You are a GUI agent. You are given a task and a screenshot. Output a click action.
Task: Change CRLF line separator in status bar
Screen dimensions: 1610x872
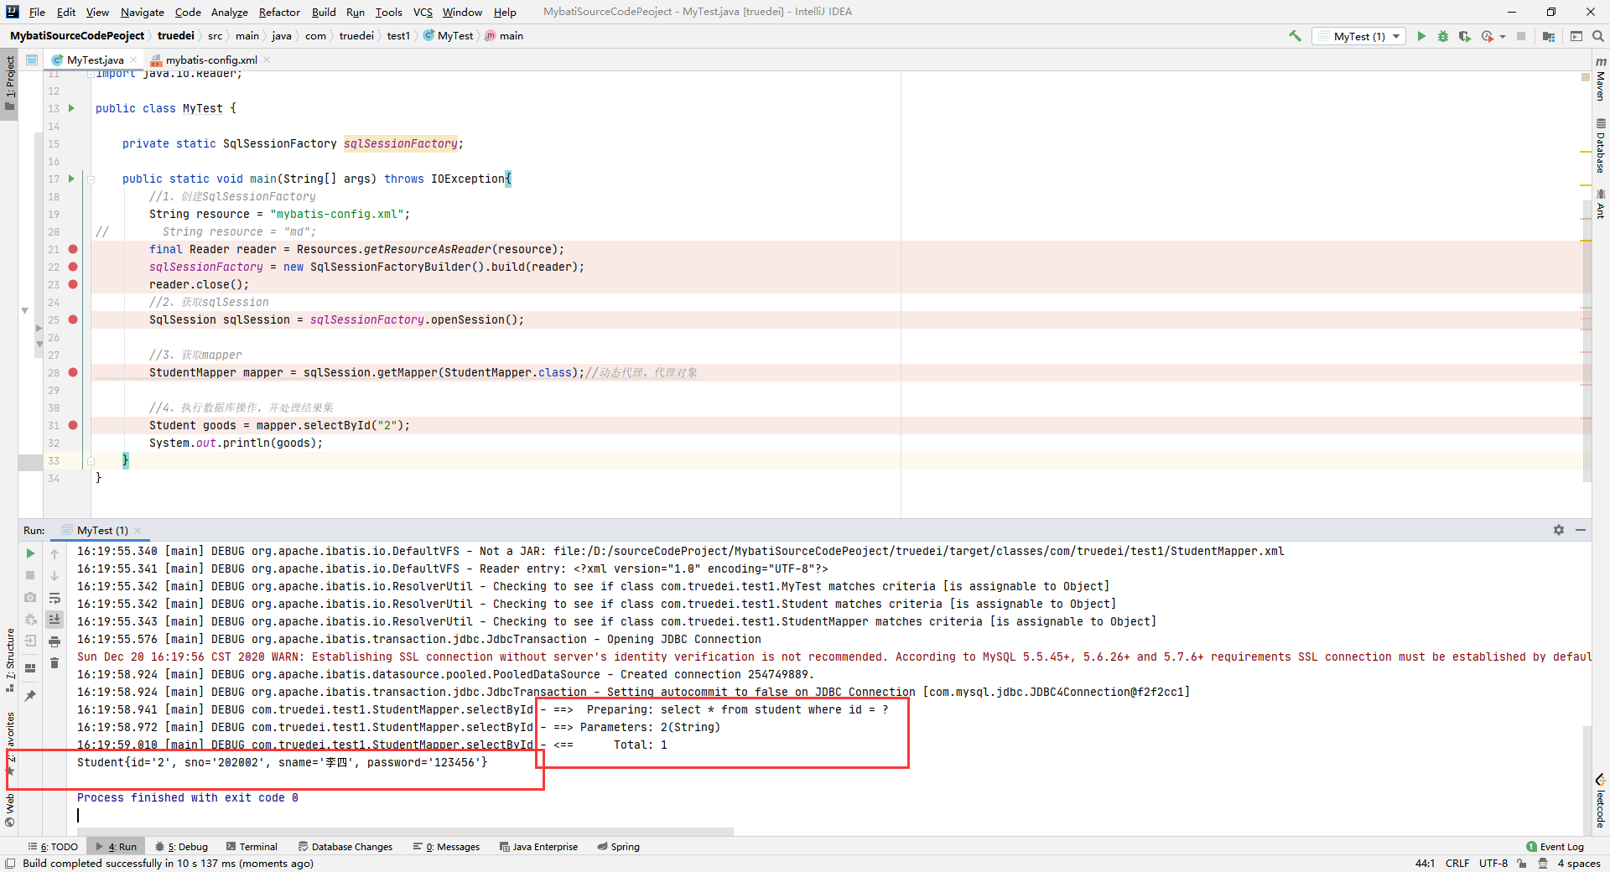(1457, 863)
